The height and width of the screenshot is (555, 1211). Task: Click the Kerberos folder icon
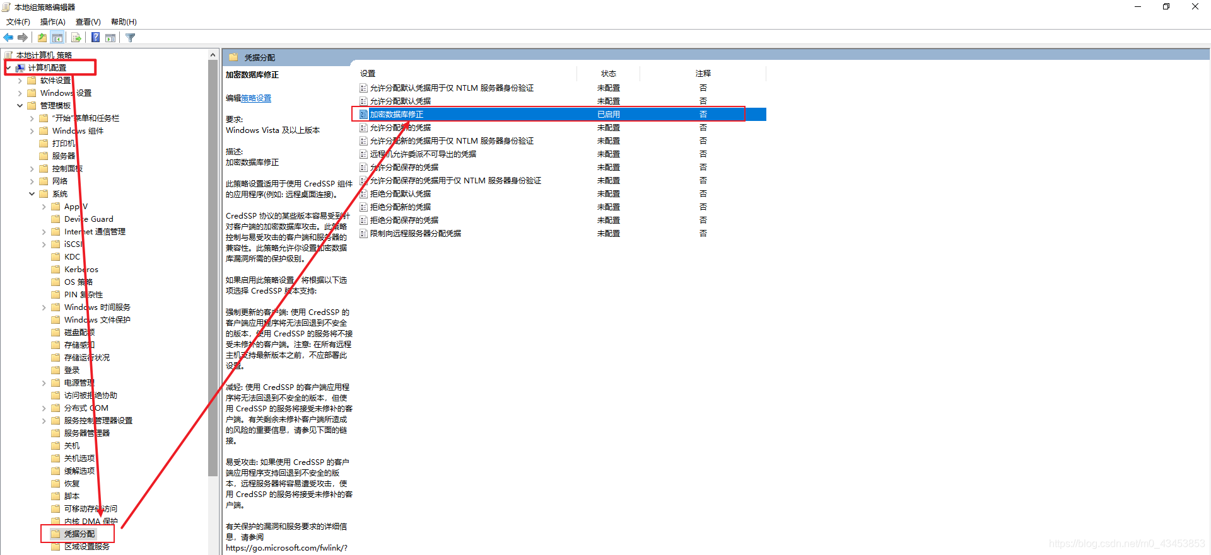pyautogui.click(x=56, y=270)
